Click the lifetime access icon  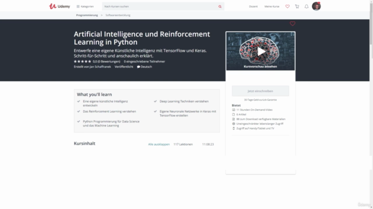233,124
